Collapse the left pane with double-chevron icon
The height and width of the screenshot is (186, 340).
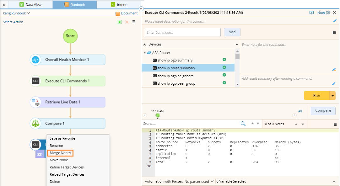coord(141,9)
